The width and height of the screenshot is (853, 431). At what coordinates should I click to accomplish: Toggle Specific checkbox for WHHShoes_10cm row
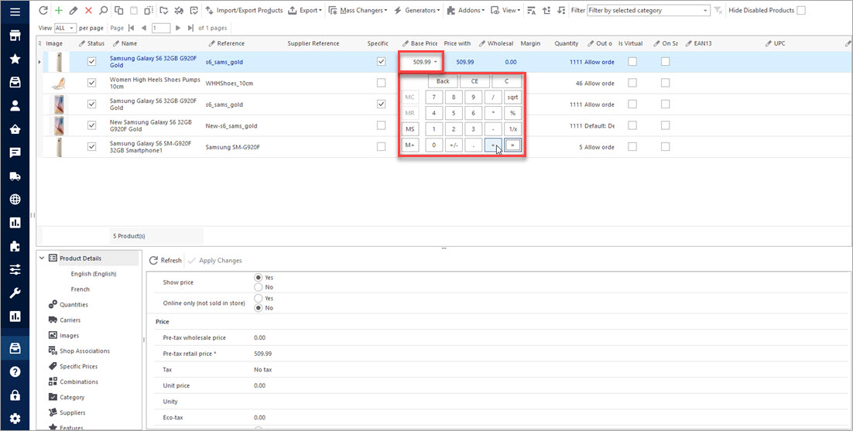tap(382, 83)
